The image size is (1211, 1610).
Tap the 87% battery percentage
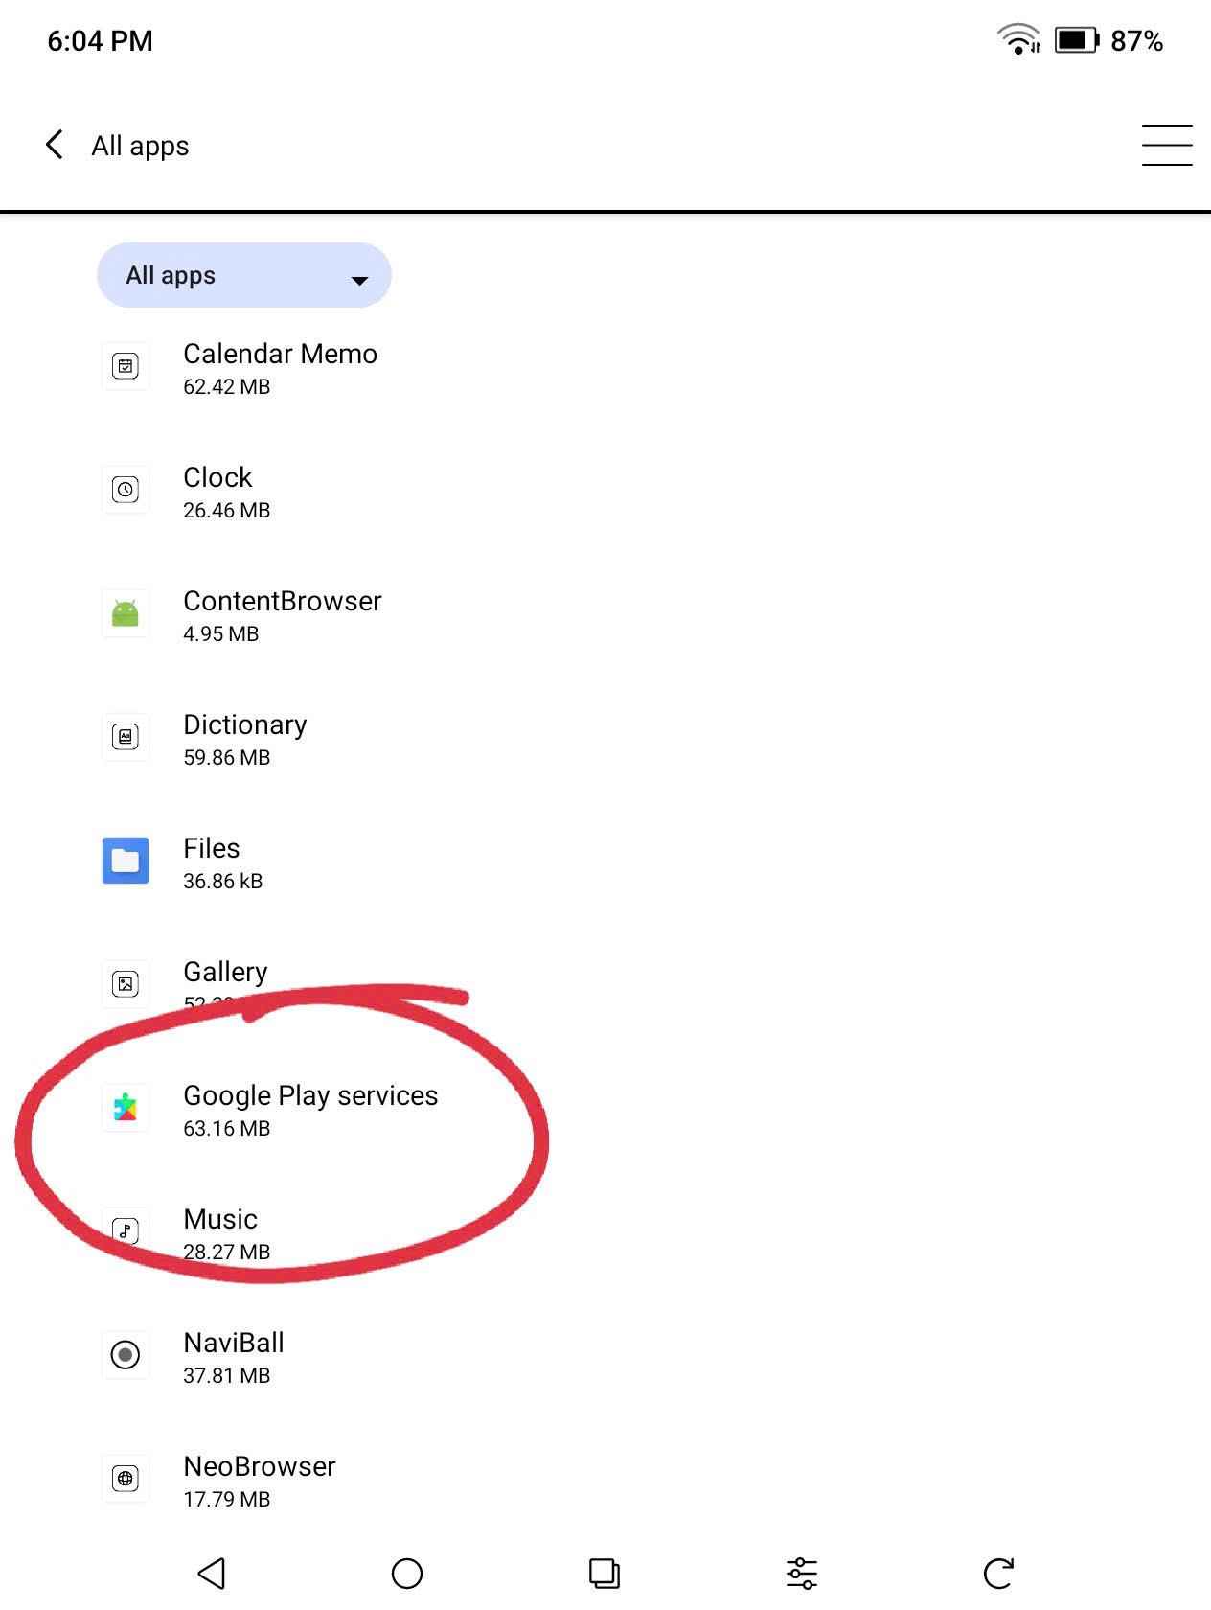point(1137,41)
